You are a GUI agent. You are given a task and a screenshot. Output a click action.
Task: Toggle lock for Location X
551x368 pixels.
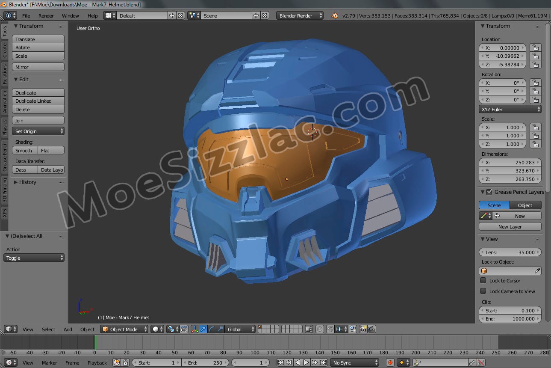pyautogui.click(x=535, y=47)
